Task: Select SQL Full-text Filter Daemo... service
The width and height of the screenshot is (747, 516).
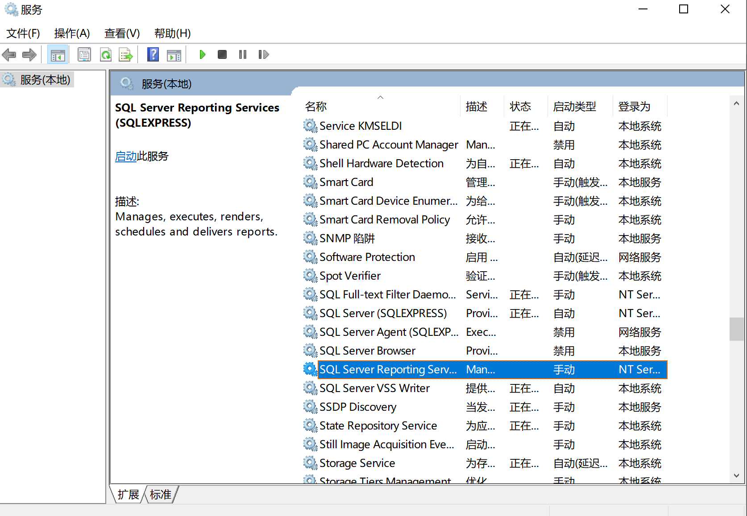Action: pos(388,295)
